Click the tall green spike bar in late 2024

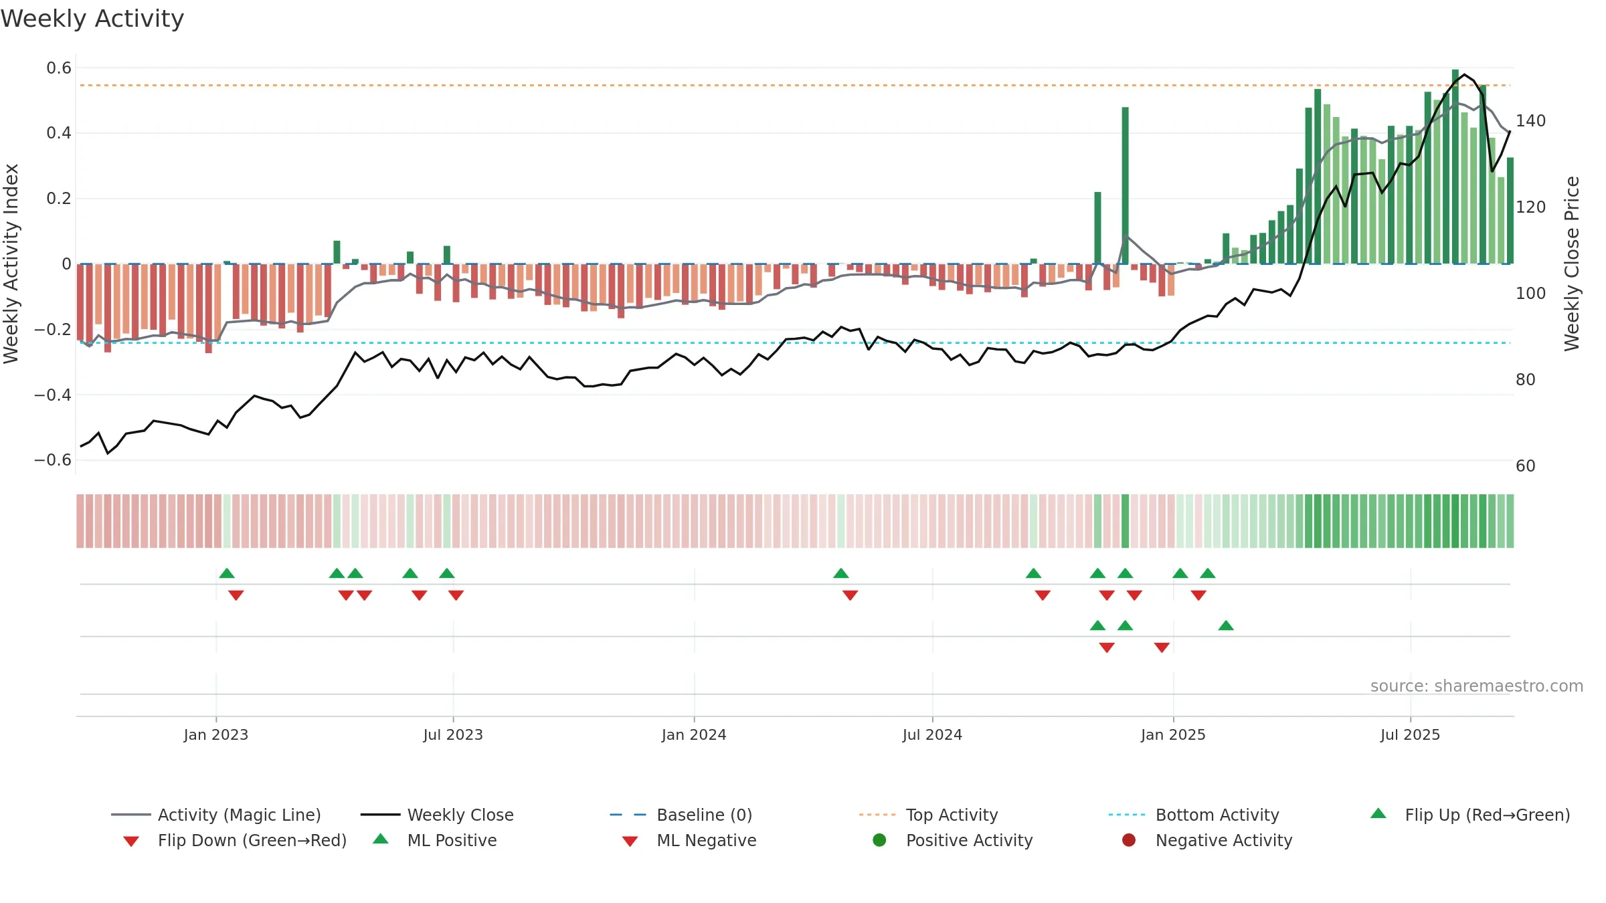click(1126, 185)
